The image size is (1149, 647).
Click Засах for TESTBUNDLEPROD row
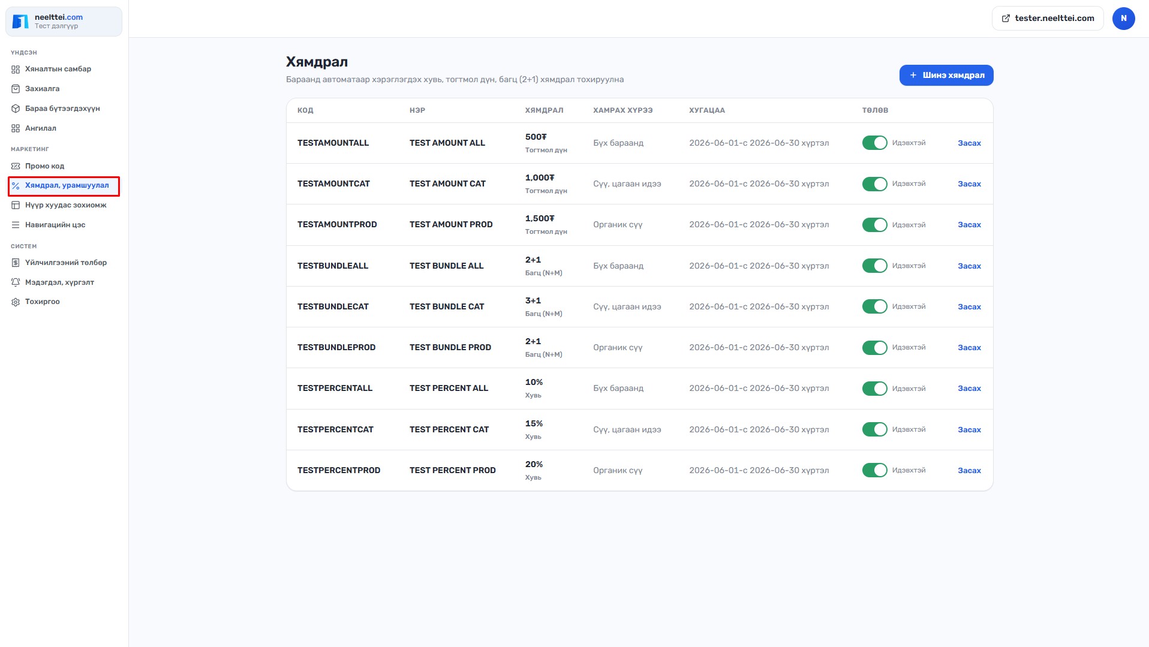[x=969, y=348]
